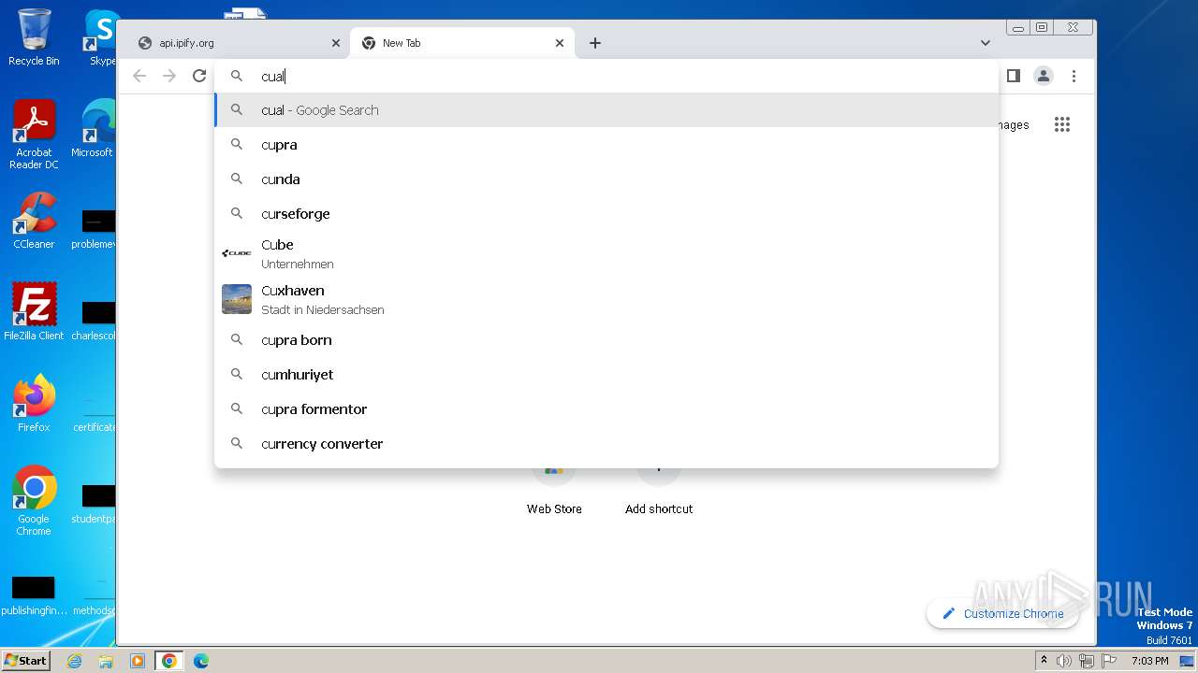The image size is (1198, 673).
Task: Open Acrobat Reader DC desktop icon
Action: 34,135
